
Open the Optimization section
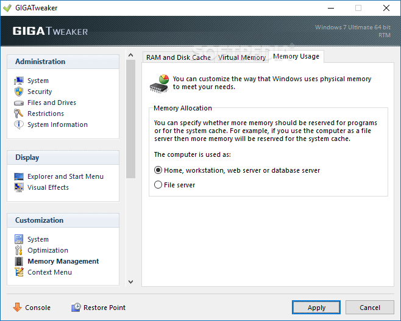pyautogui.click(x=48, y=250)
